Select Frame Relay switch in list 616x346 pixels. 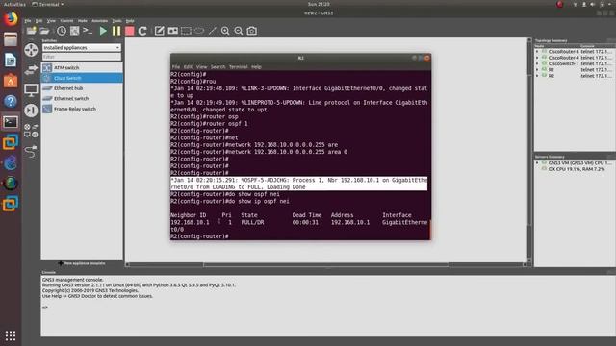[82, 109]
